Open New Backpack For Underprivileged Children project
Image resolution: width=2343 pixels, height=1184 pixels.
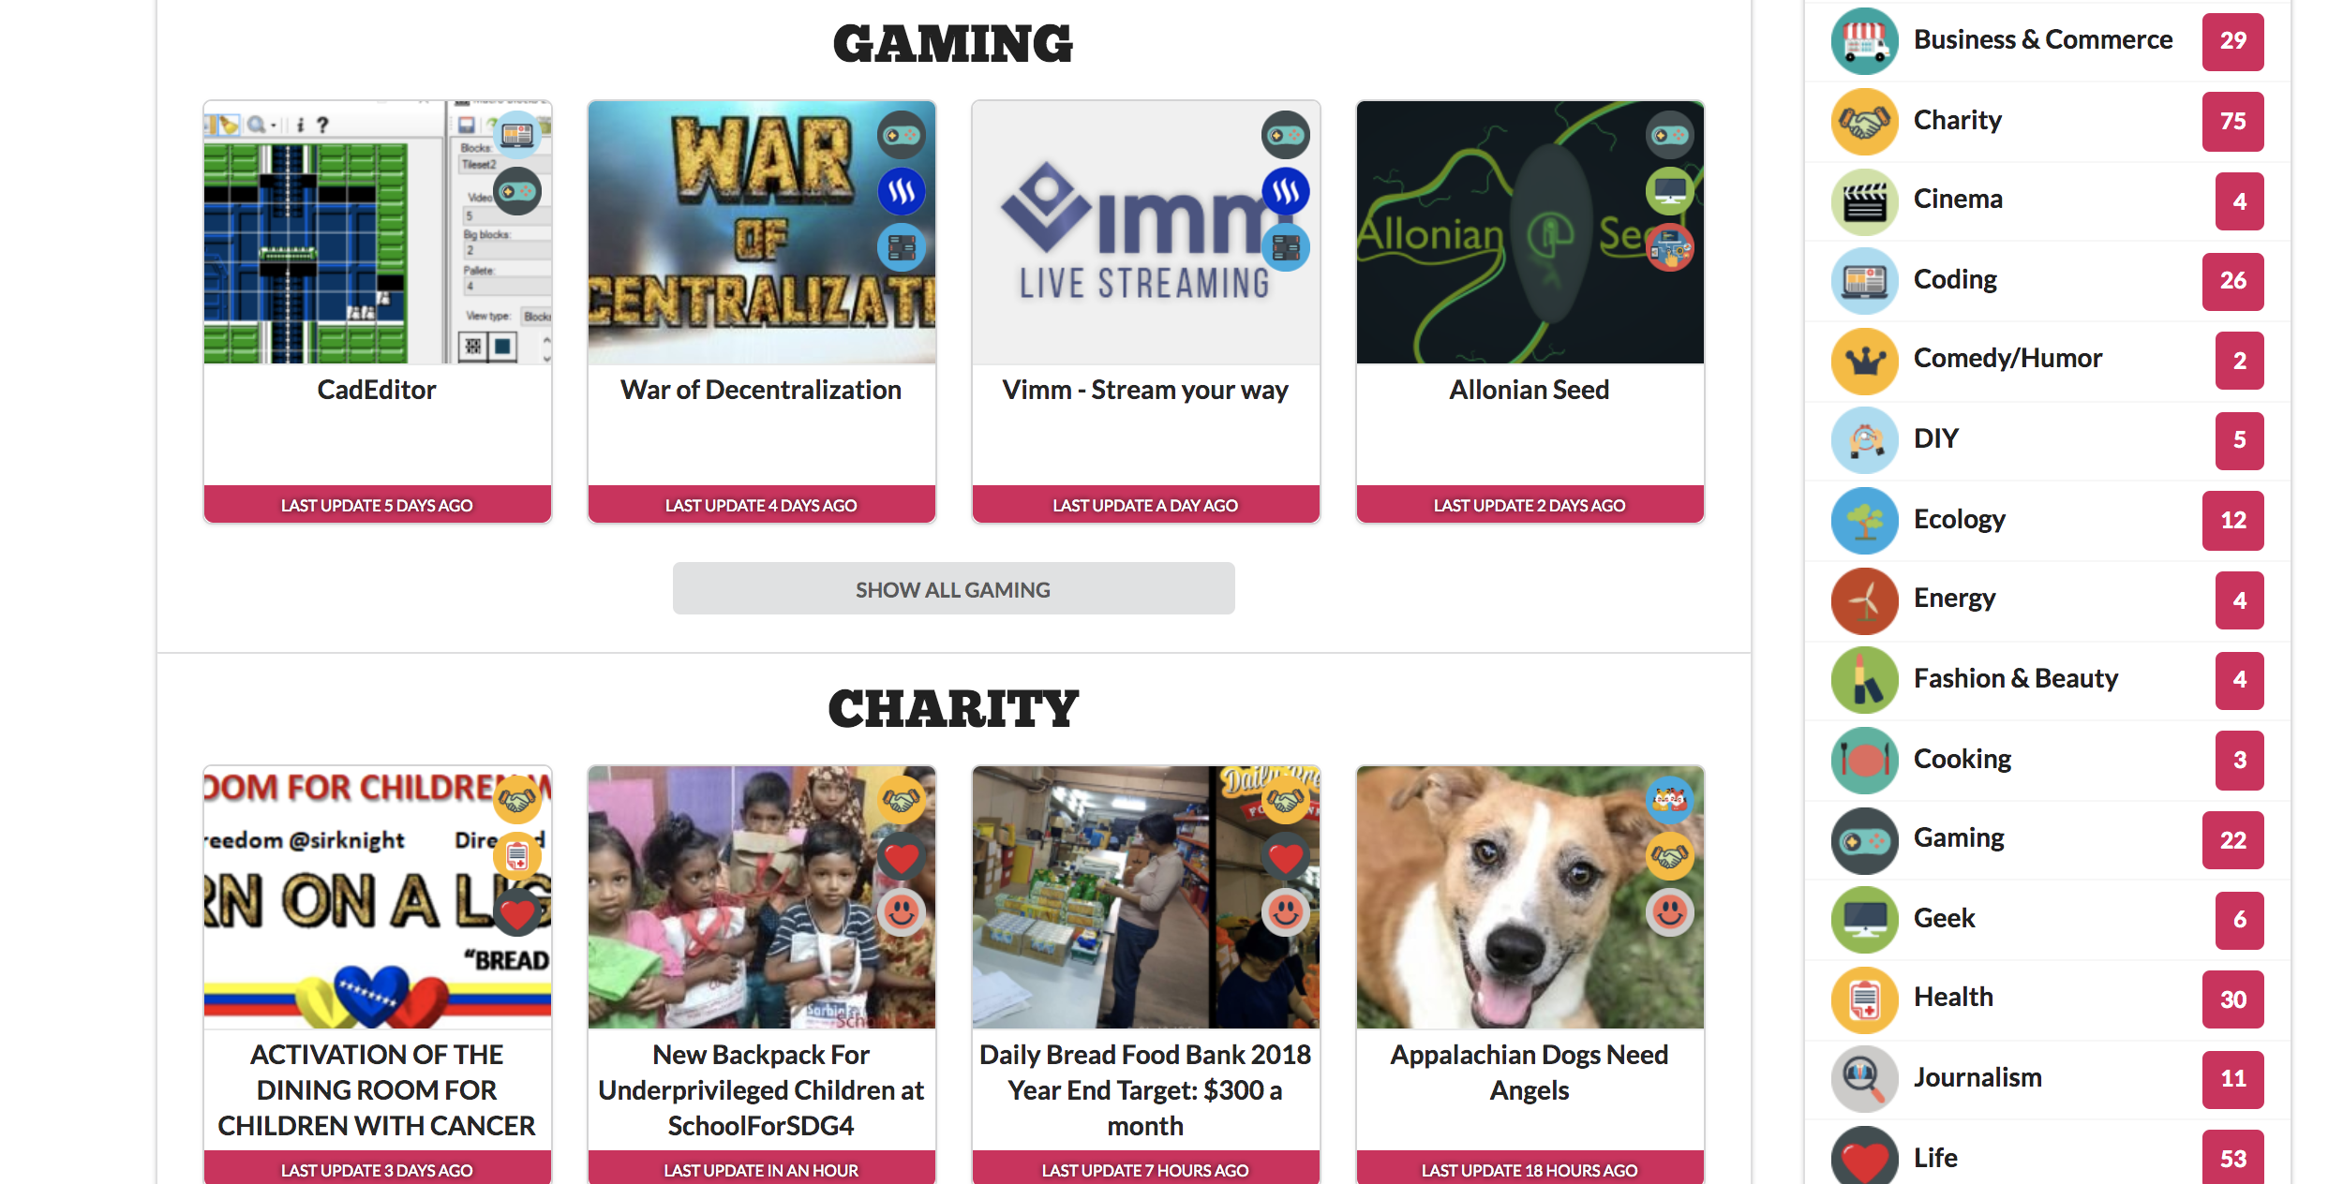click(x=761, y=1090)
